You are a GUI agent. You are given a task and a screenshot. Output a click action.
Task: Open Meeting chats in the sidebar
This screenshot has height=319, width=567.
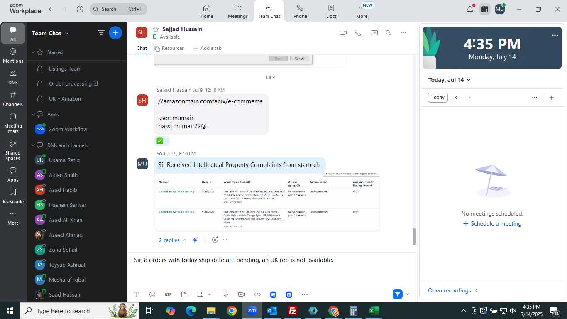(13, 123)
